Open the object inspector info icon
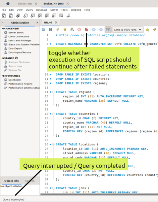This screenshot has width=158, height=202. (18, 15)
